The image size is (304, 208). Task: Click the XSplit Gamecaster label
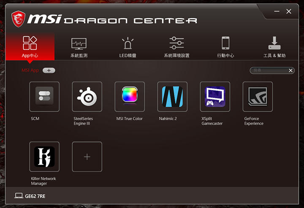click(212, 121)
